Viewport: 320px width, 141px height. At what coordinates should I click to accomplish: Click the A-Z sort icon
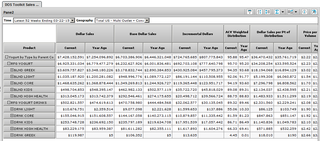pyautogui.click(x=259, y=12)
